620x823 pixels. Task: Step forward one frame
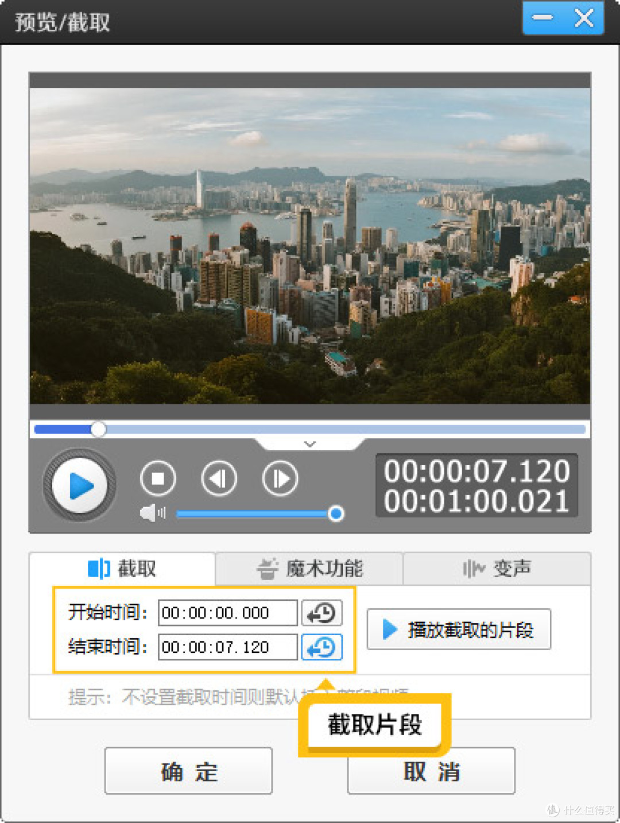tap(280, 478)
